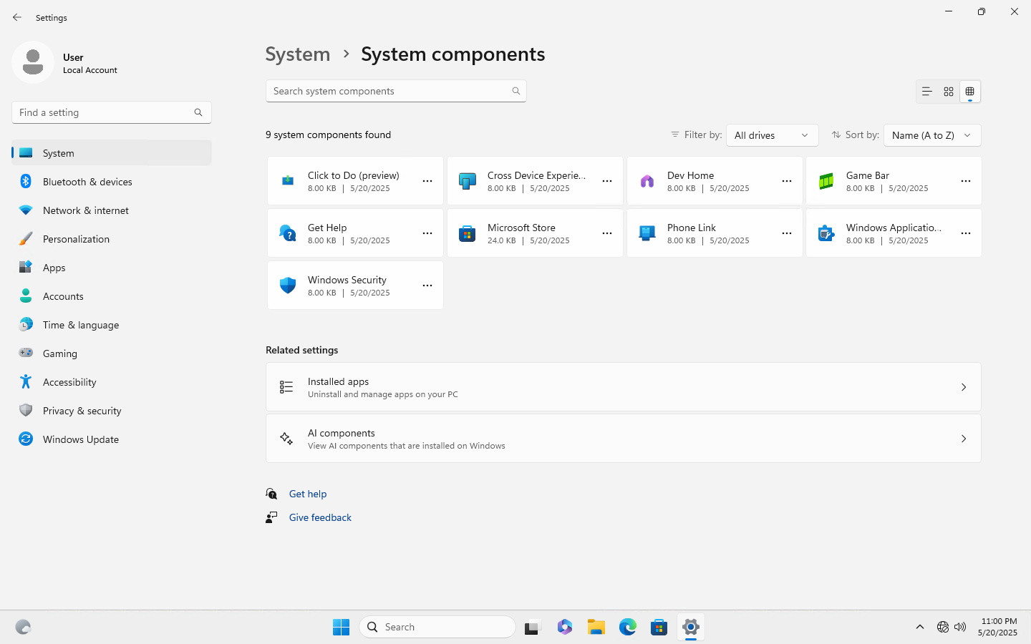Open the Sort by Name dropdown

932,135
